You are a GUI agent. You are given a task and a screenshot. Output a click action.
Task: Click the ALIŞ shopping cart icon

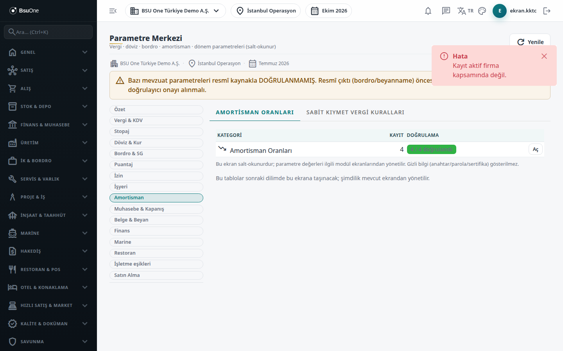tap(13, 89)
